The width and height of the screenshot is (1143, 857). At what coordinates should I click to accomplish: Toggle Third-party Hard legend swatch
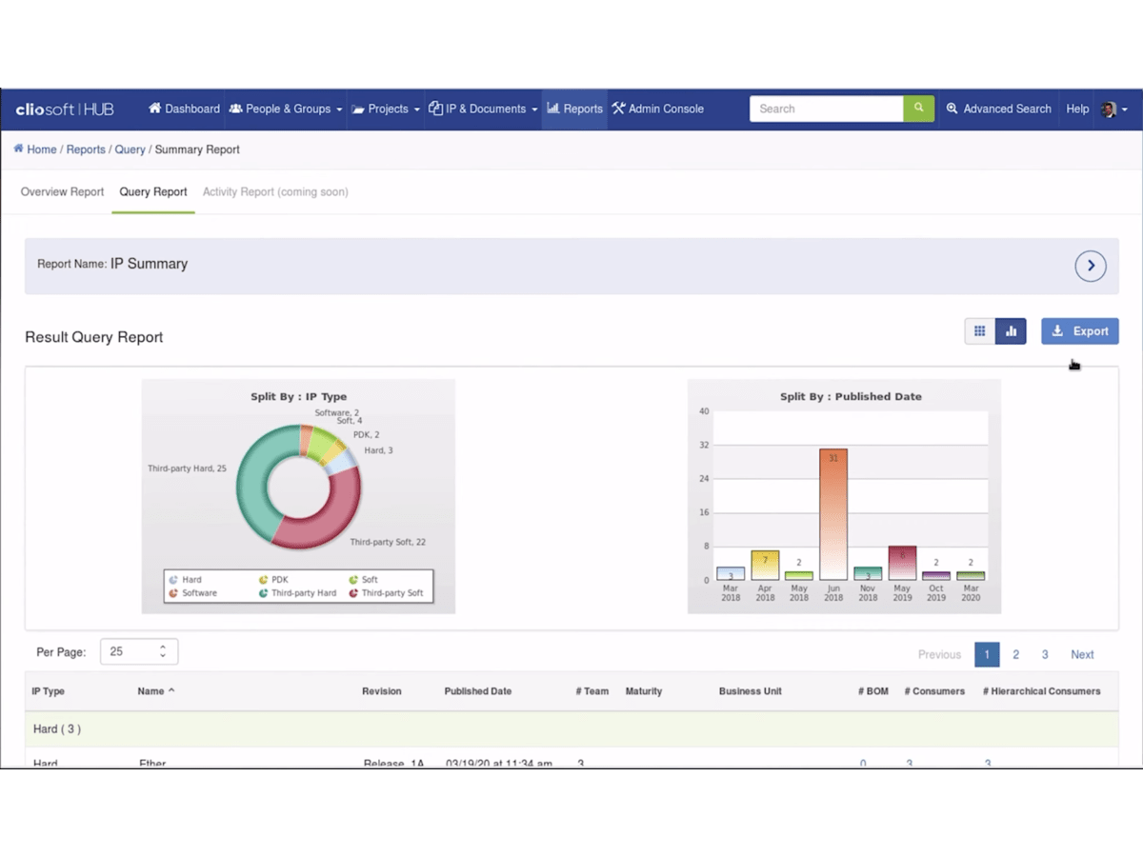point(263,593)
